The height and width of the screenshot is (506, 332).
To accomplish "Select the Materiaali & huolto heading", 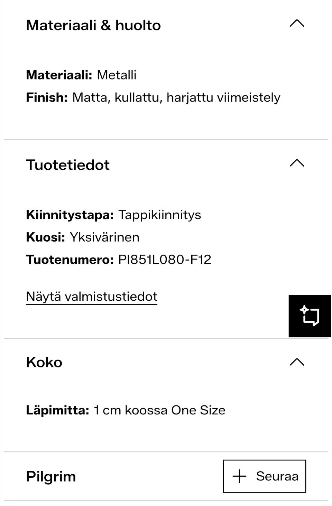I will [93, 24].
